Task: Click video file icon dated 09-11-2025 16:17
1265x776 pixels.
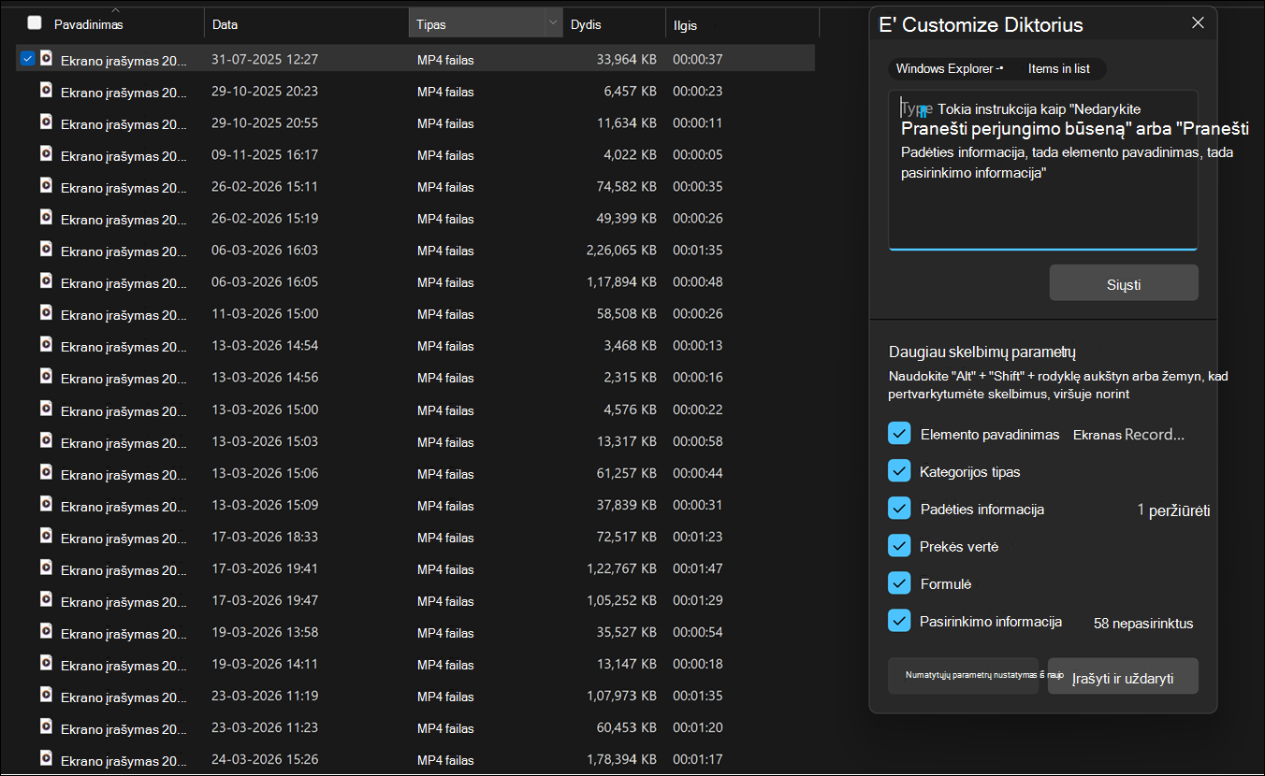Action: 45,154
